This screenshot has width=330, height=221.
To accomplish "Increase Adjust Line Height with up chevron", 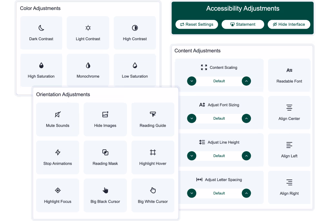I will pos(246,156).
